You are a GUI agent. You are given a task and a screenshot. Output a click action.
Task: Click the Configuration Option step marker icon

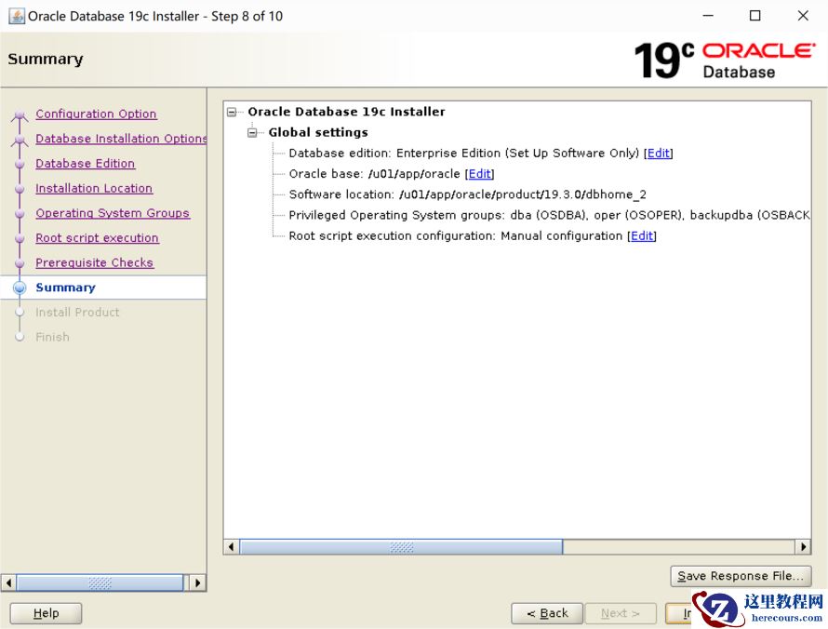20,114
